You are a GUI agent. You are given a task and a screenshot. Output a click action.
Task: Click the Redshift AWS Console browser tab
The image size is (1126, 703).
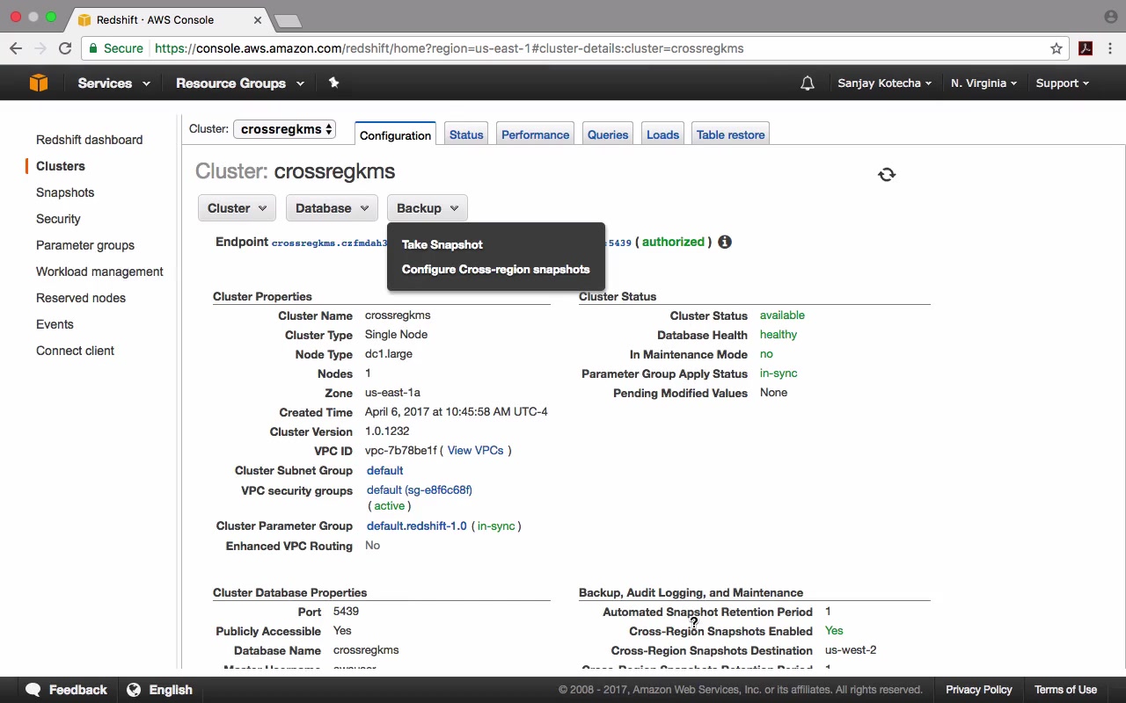169,19
